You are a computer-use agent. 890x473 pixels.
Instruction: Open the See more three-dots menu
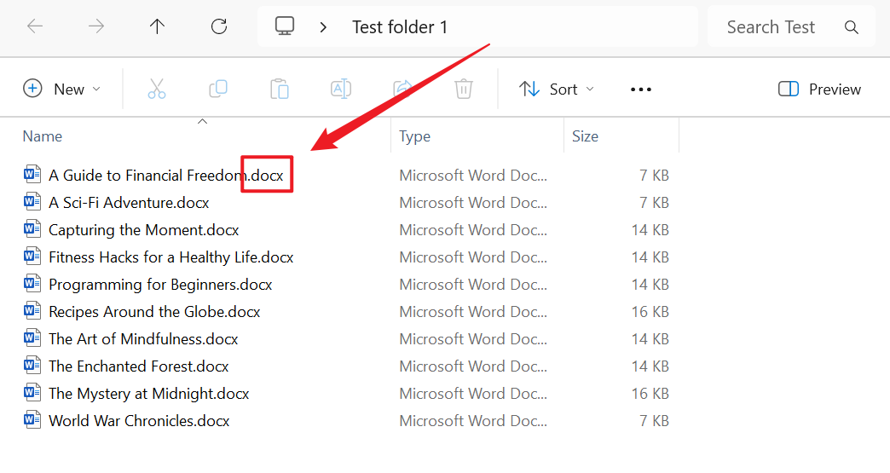(641, 89)
